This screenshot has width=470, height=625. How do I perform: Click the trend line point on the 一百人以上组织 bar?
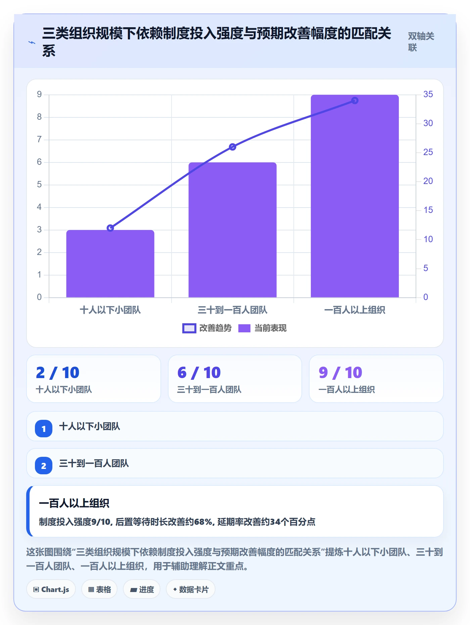click(x=355, y=100)
